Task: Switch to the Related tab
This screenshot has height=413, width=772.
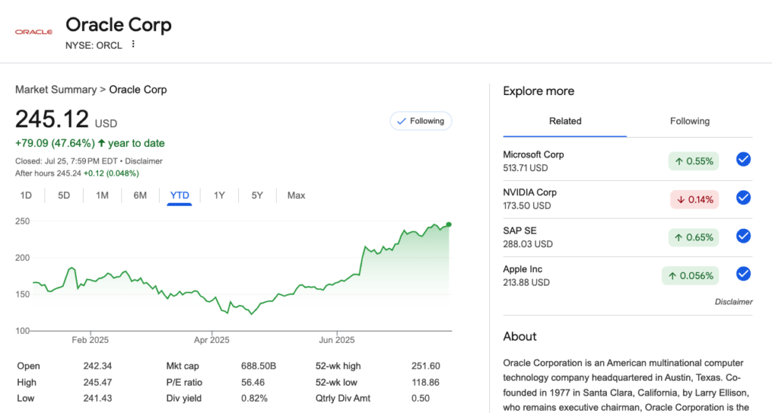Action: (565, 121)
